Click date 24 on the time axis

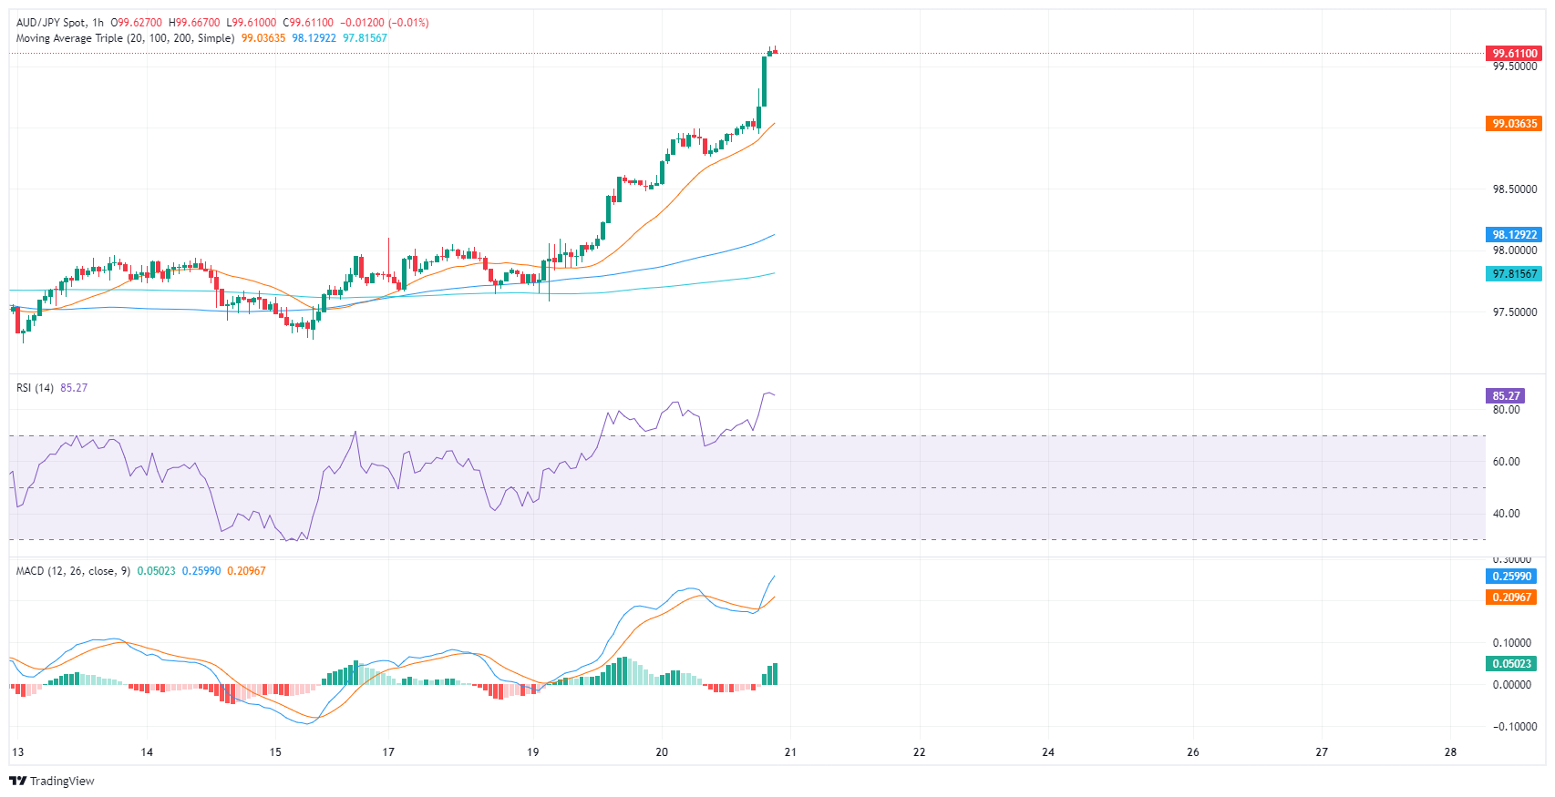1048,752
